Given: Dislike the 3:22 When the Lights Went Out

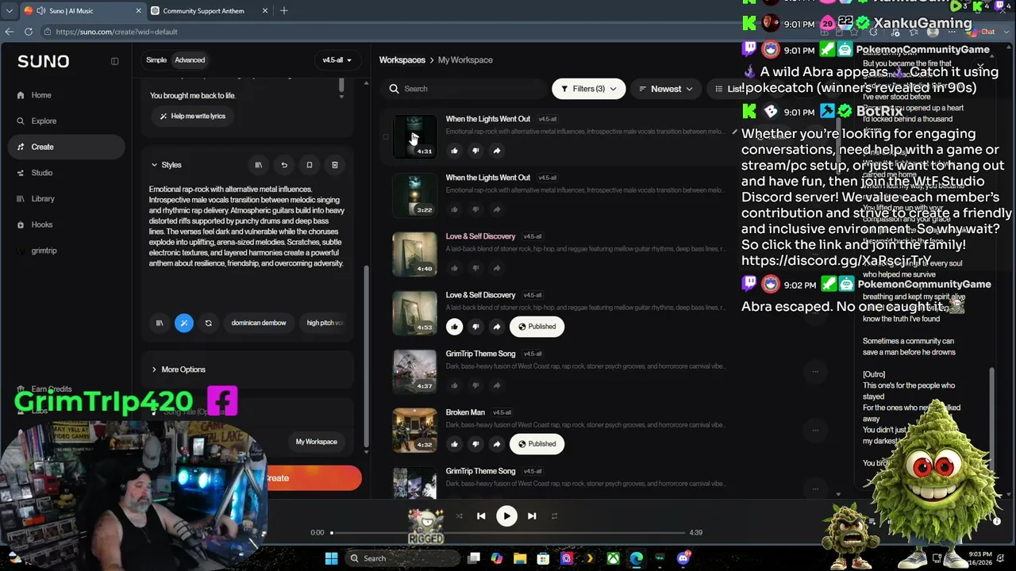Looking at the screenshot, I should pos(475,209).
